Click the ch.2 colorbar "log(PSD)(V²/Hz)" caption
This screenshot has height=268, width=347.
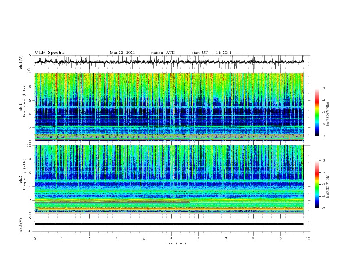pyautogui.click(x=328, y=187)
